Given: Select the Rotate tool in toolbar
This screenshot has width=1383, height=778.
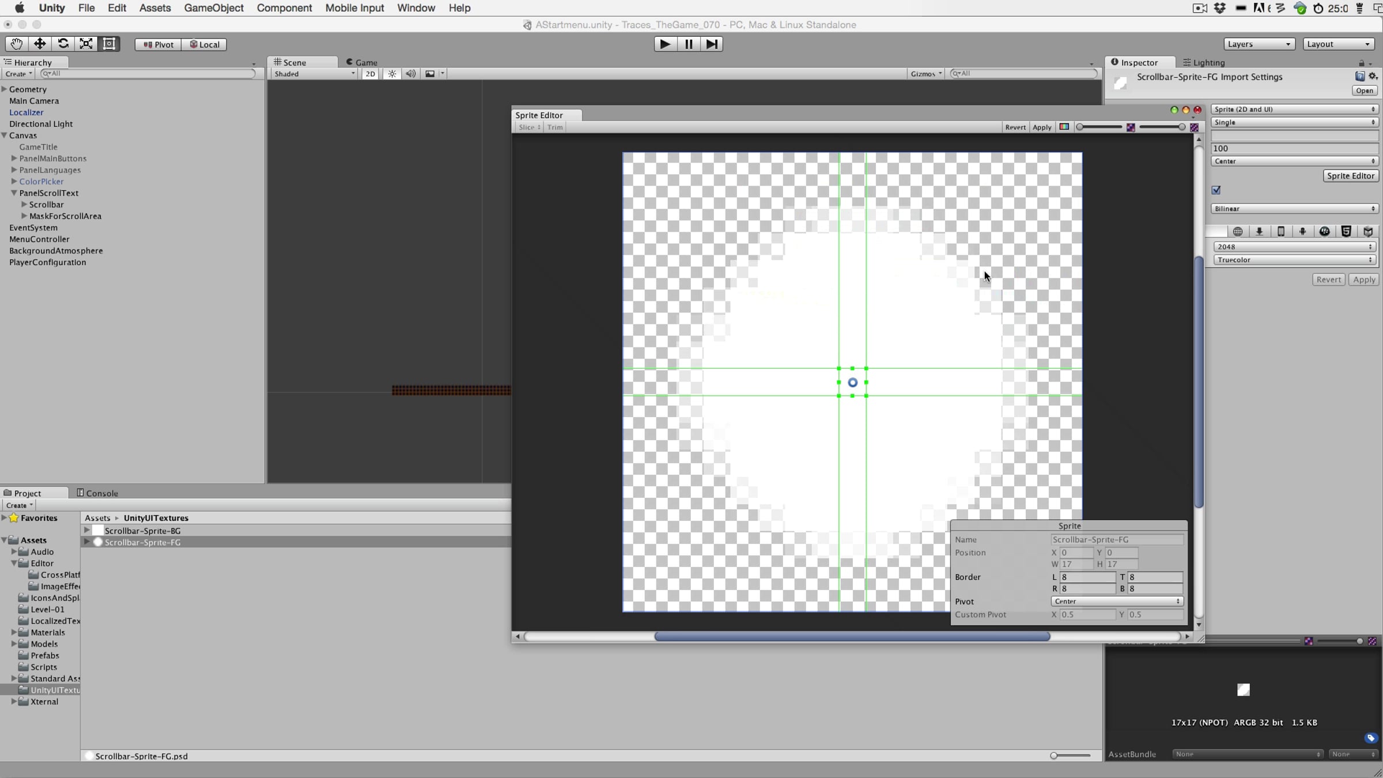Looking at the screenshot, I should (63, 44).
